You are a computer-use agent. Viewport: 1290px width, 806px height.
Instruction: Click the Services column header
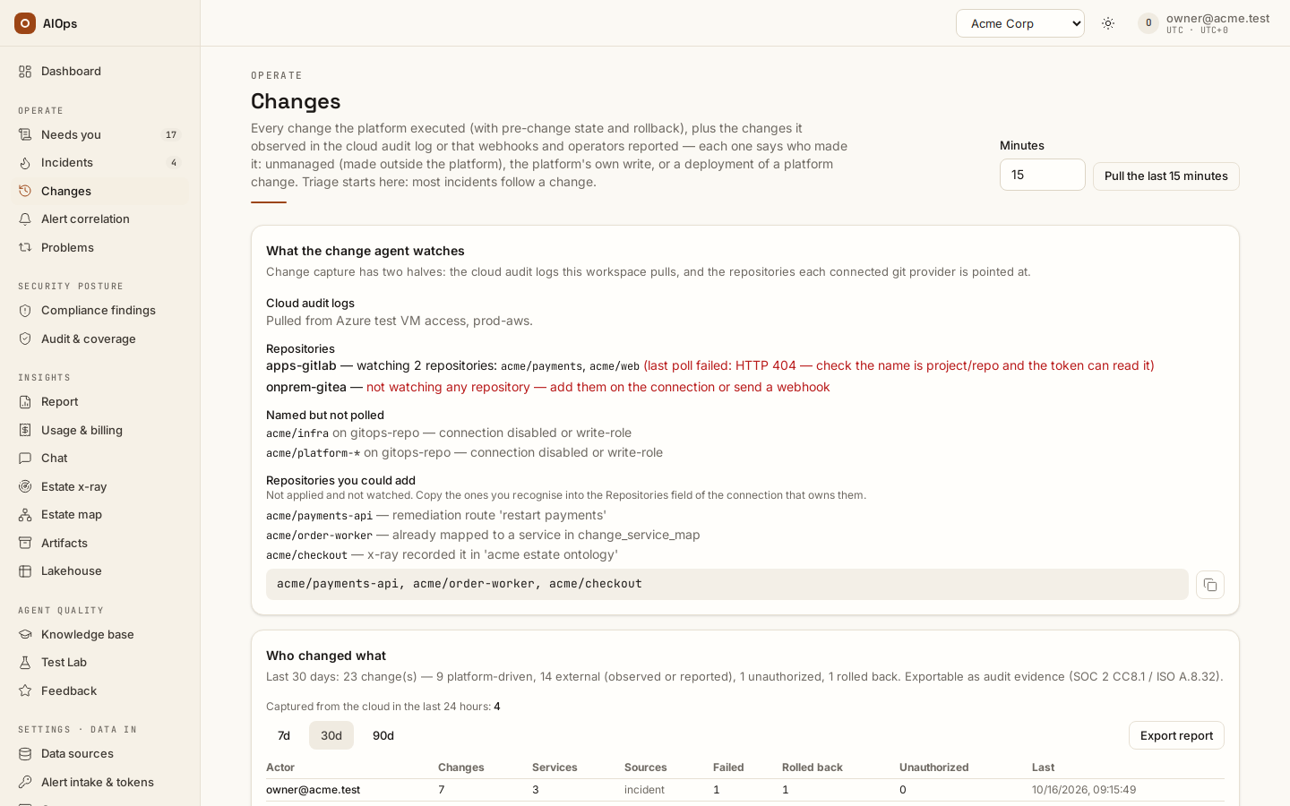tap(555, 767)
